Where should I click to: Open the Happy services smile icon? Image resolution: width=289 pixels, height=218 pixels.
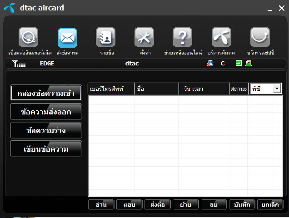pyautogui.click(x=260, y=37)
